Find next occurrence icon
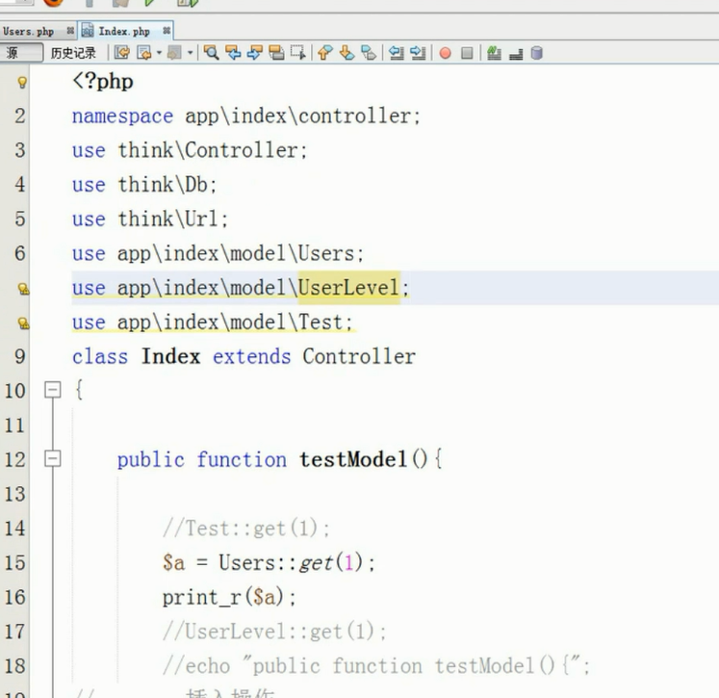 click(x=254, y=53)
